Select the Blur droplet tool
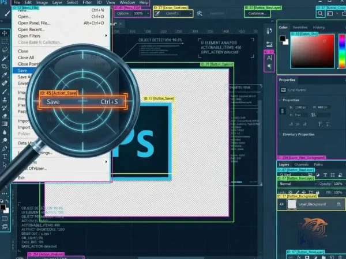This screenshot has width=346, height=259. coord(5,132)
